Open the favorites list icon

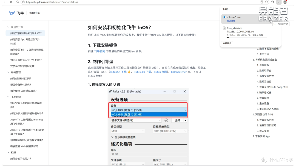pos(273,2)
